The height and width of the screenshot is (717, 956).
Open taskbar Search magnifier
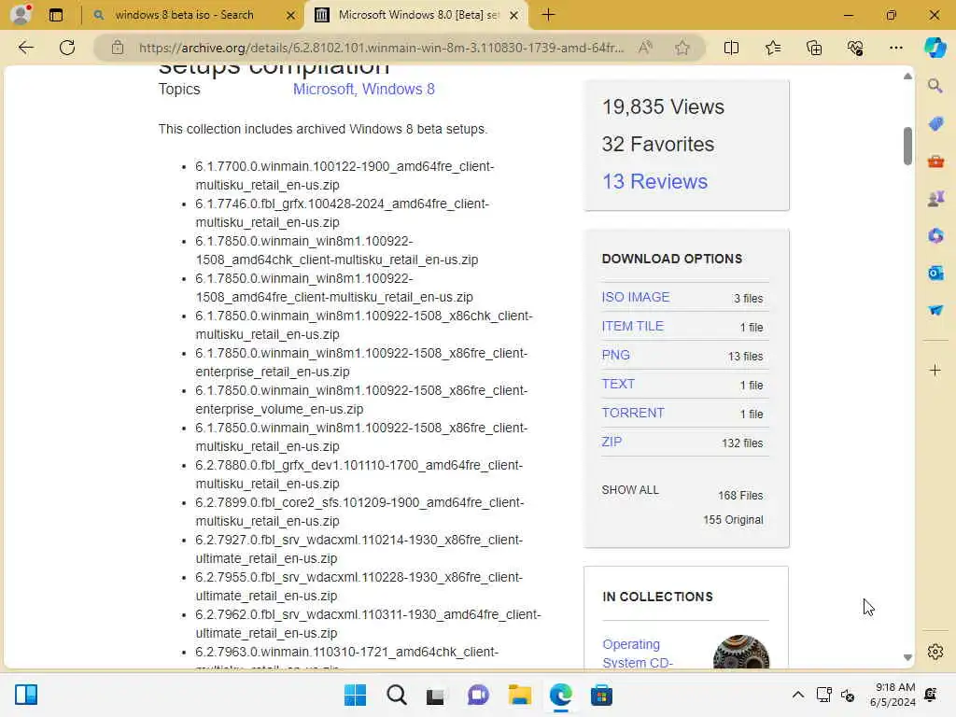(x=396, y=695)
